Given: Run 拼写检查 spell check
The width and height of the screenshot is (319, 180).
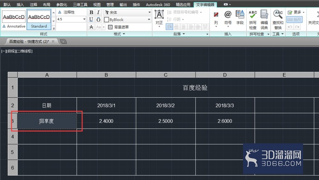Looking at the screenshot, I should (x=253, y=20).
